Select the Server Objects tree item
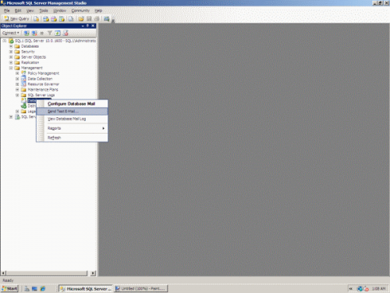Screen dimensions: 390x293 (34, 57)
